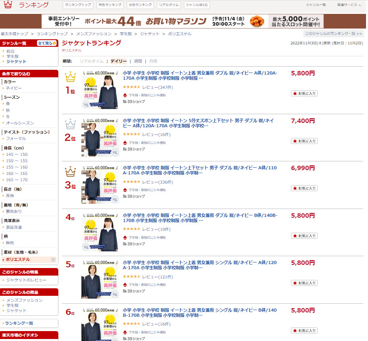Viewport: 368px width, 341px height.
Task: Open レビュー(121件) link
Action: (158, 277)
